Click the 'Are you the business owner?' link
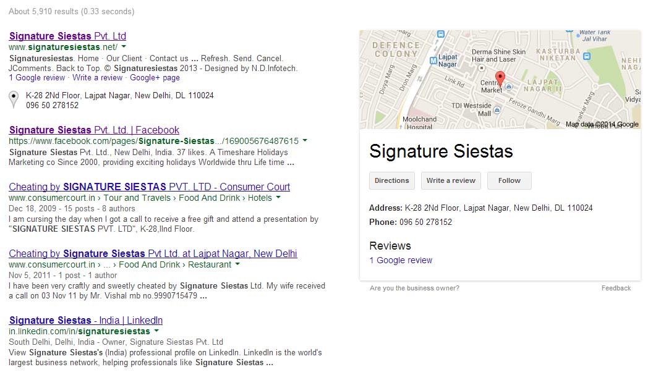The width and height of the screenshot is (661, 380). 414,288
